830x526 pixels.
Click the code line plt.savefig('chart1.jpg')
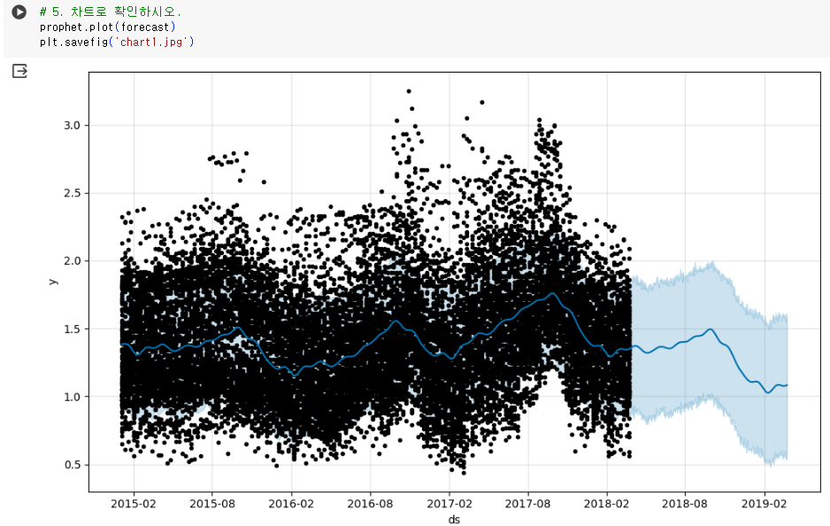click(117, 42)
